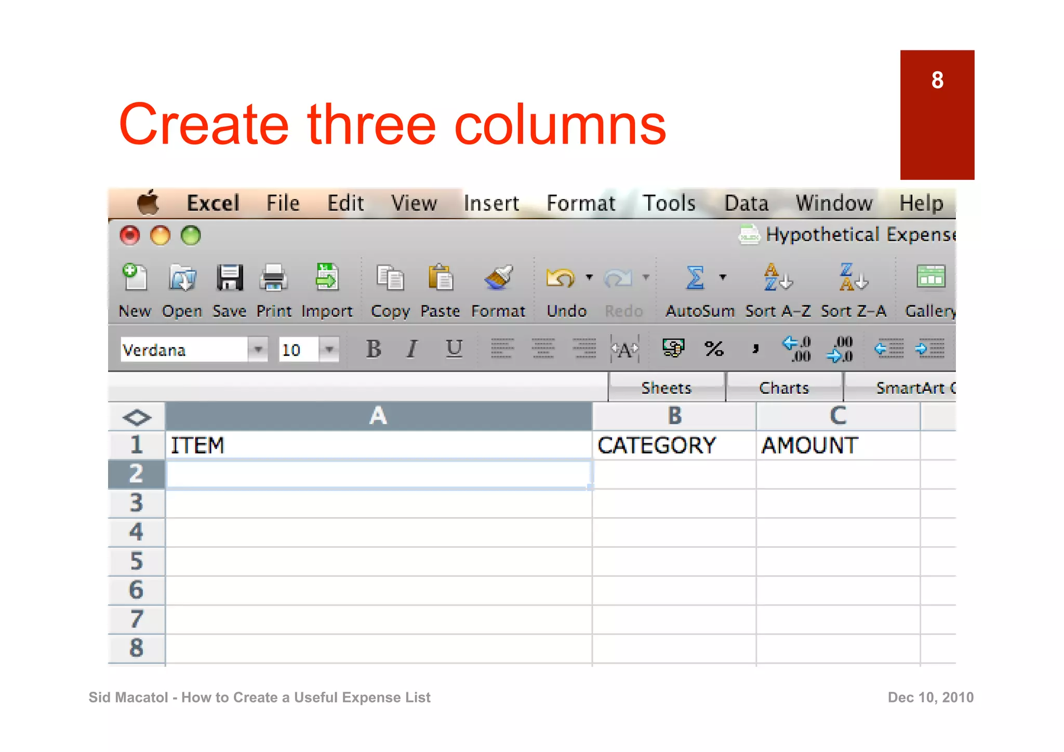Toggle Underline formatting
Image resolution: width=1064 pixels, height=752 pixels.
point(454,349)
